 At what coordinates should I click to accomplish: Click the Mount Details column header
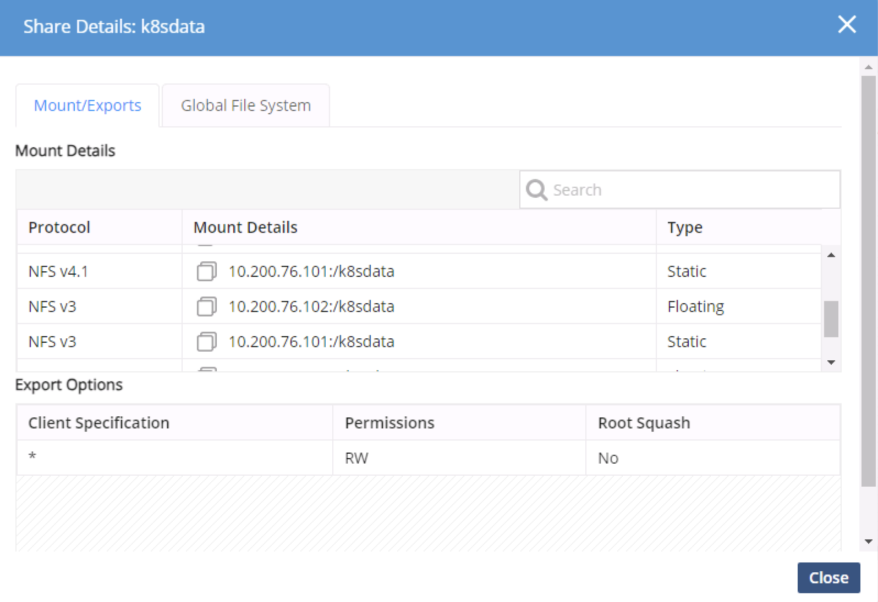(x=419, y=227)
